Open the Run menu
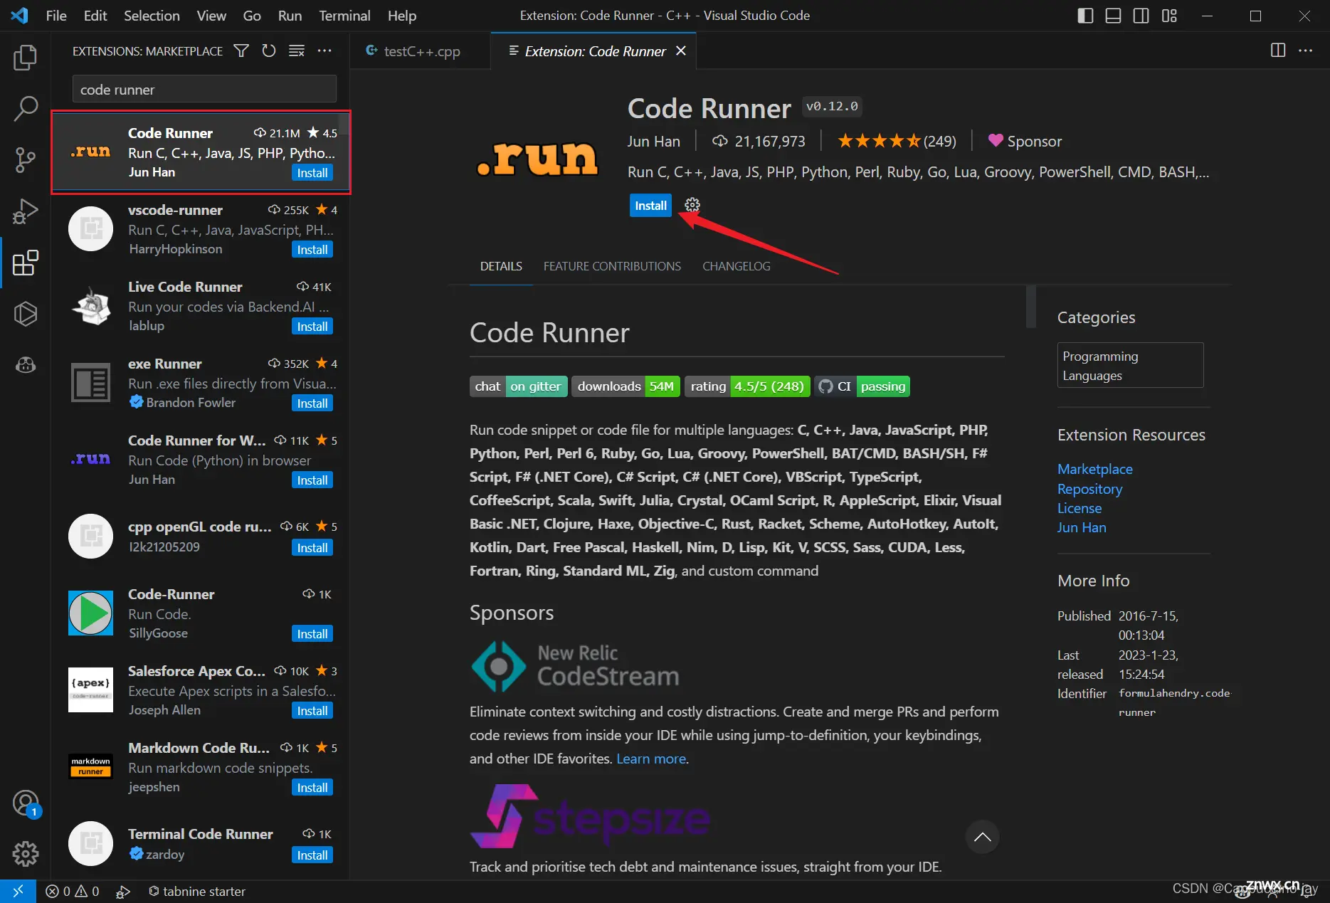 [x=290, y=16]
